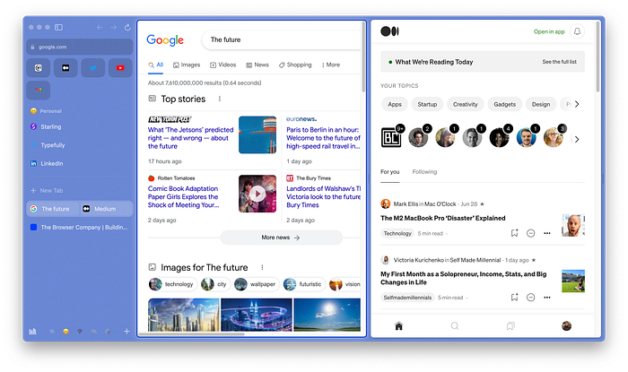Viewport: 628px width, 372px height.
Task: Open Top stories options menu
Action: 220,99
